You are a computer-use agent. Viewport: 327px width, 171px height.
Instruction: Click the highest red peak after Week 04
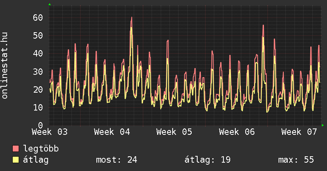click(x=131, y=17)
